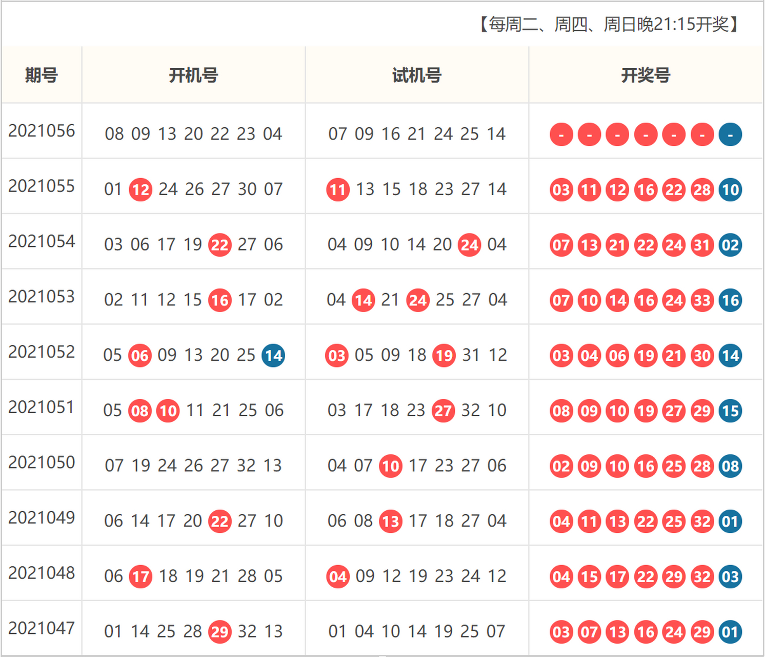Click red ball 10 in 2021051 开机号
The image size is (765, 657).
[168, 411]
